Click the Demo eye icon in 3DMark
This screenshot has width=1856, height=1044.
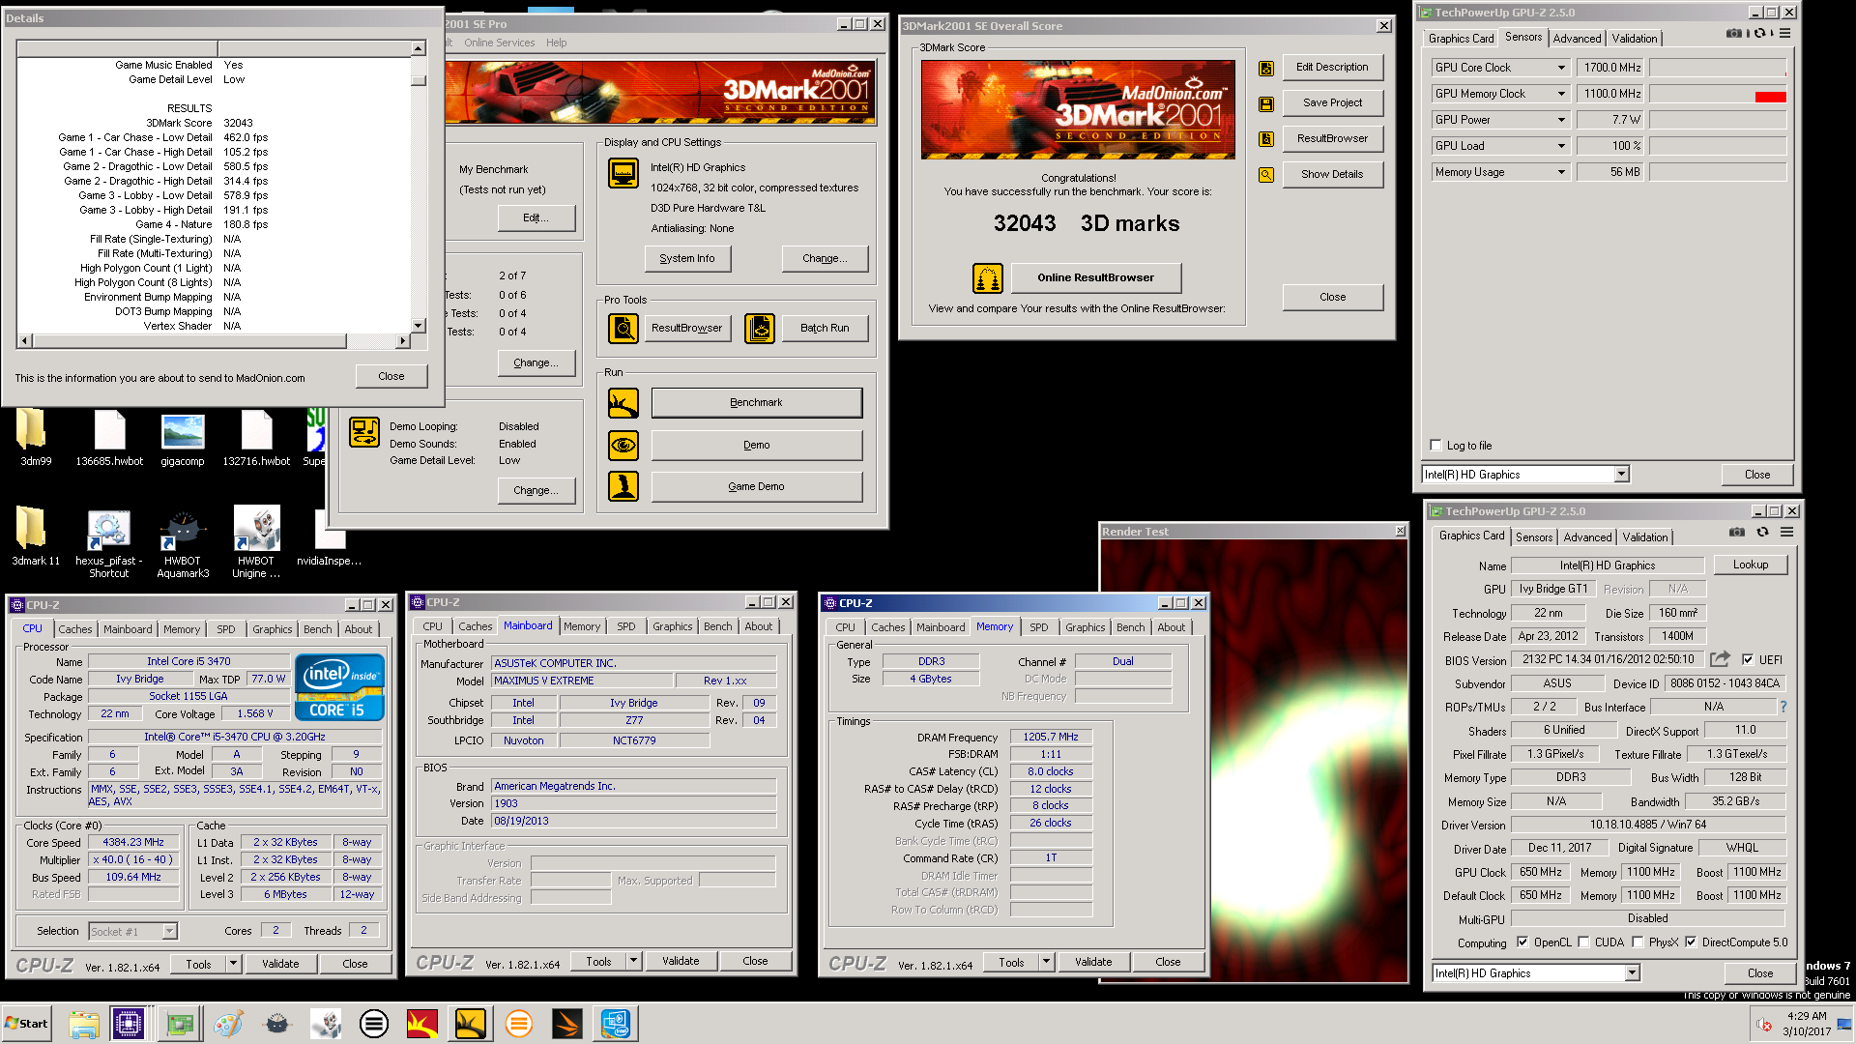(623, 445)
